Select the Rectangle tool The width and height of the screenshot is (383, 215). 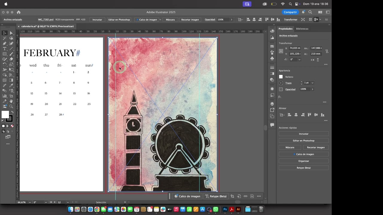coord(4,54)
